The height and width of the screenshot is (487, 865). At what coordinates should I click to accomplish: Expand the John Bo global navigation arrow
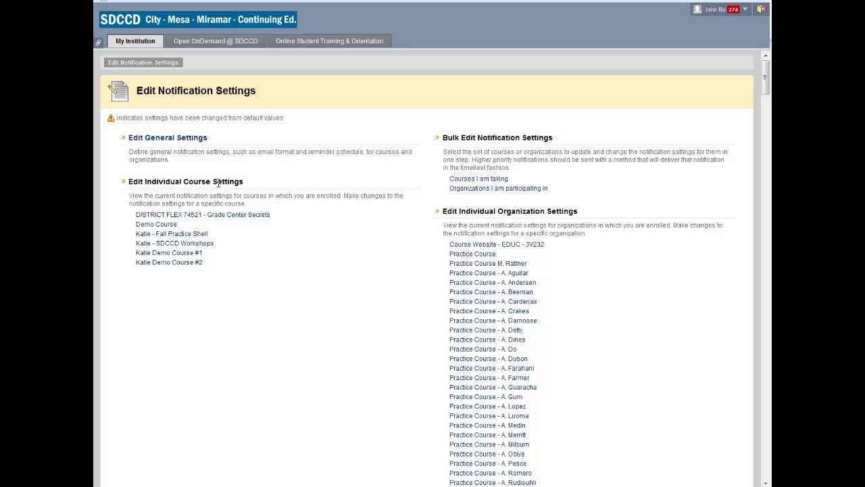point(745,9)
